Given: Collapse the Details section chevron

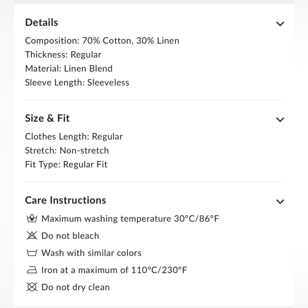Looking at the screenshot, I should (x=280, y=24).
